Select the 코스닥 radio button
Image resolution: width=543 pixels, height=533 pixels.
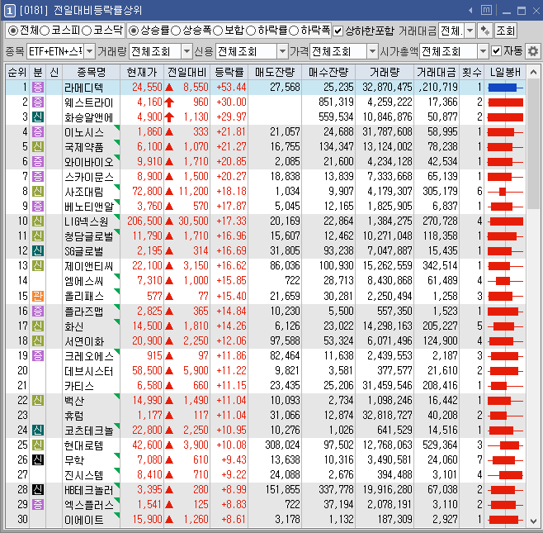point(87,31)
